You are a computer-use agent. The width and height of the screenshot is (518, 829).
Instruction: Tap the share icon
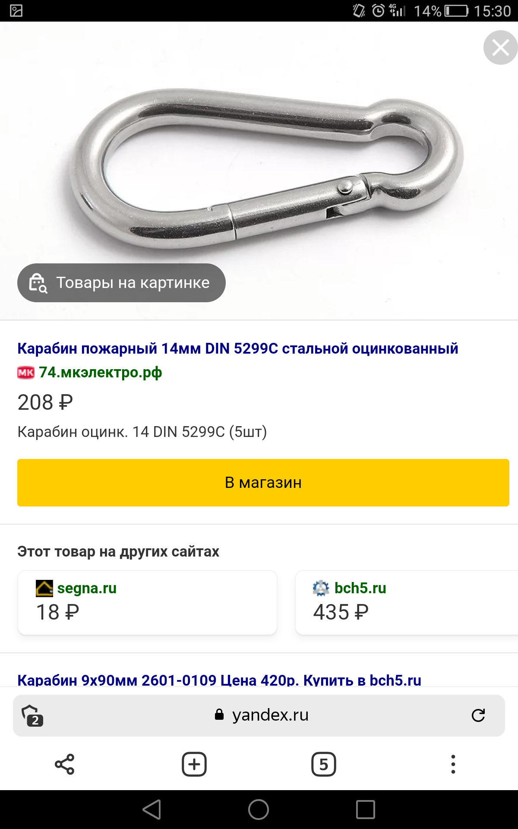coord(65,764)
